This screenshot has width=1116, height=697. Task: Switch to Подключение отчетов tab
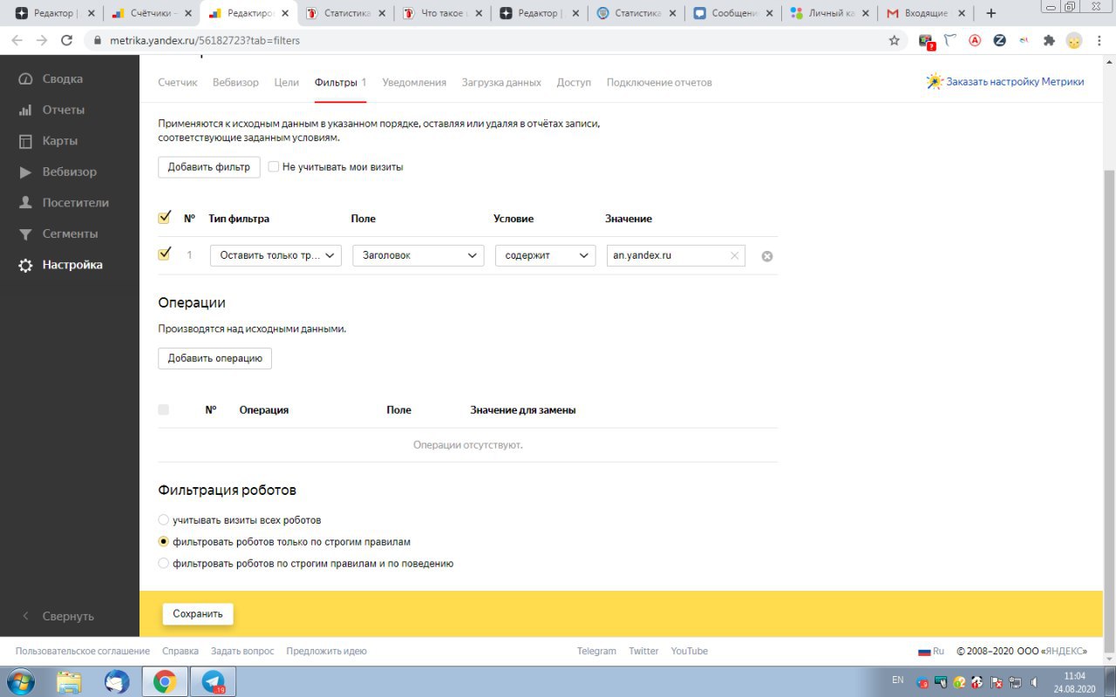point(659,82)
